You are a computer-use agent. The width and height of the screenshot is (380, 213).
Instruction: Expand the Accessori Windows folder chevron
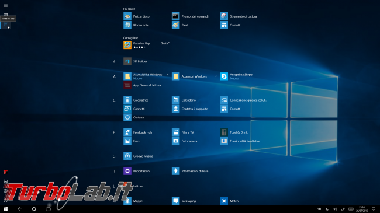pyautogui.click(x=216, y=76)
